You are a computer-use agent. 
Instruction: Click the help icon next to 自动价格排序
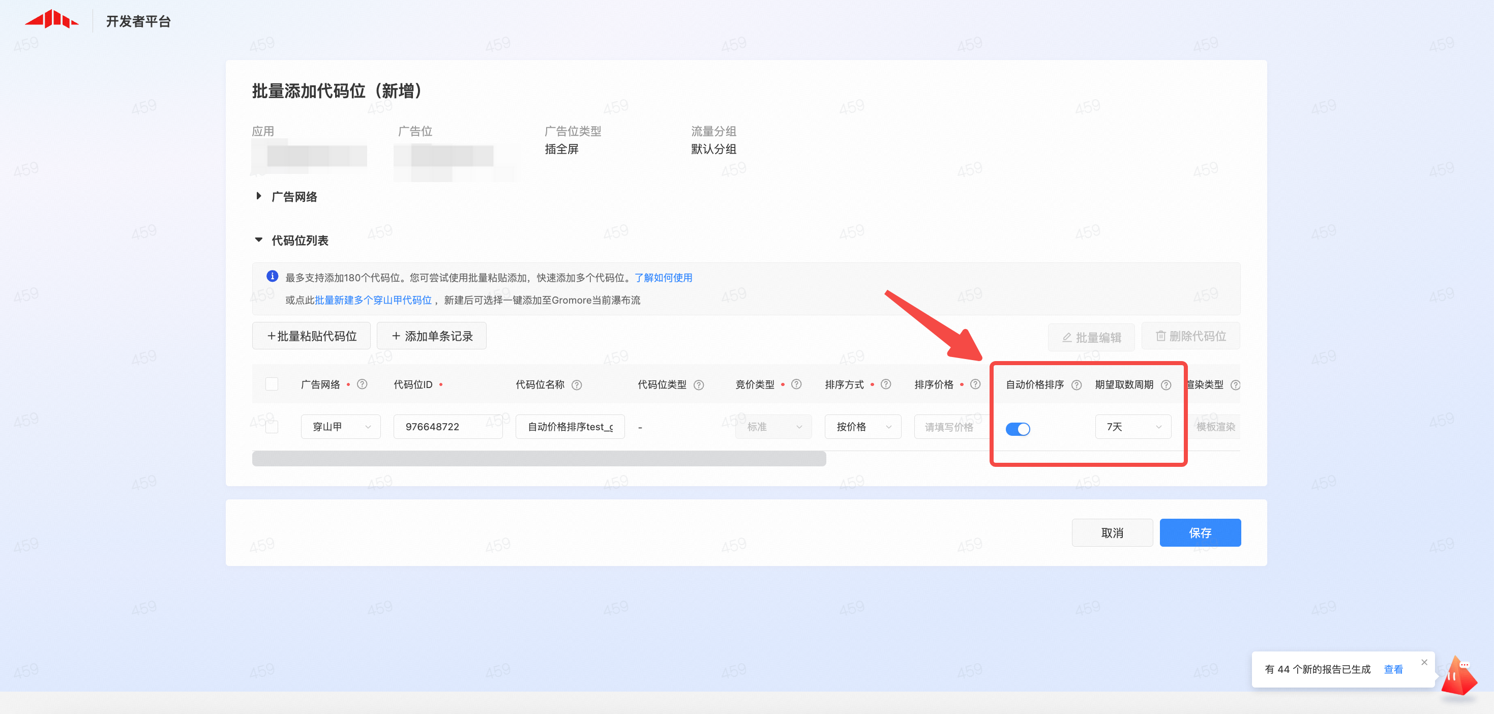[x=1077, y=384]
